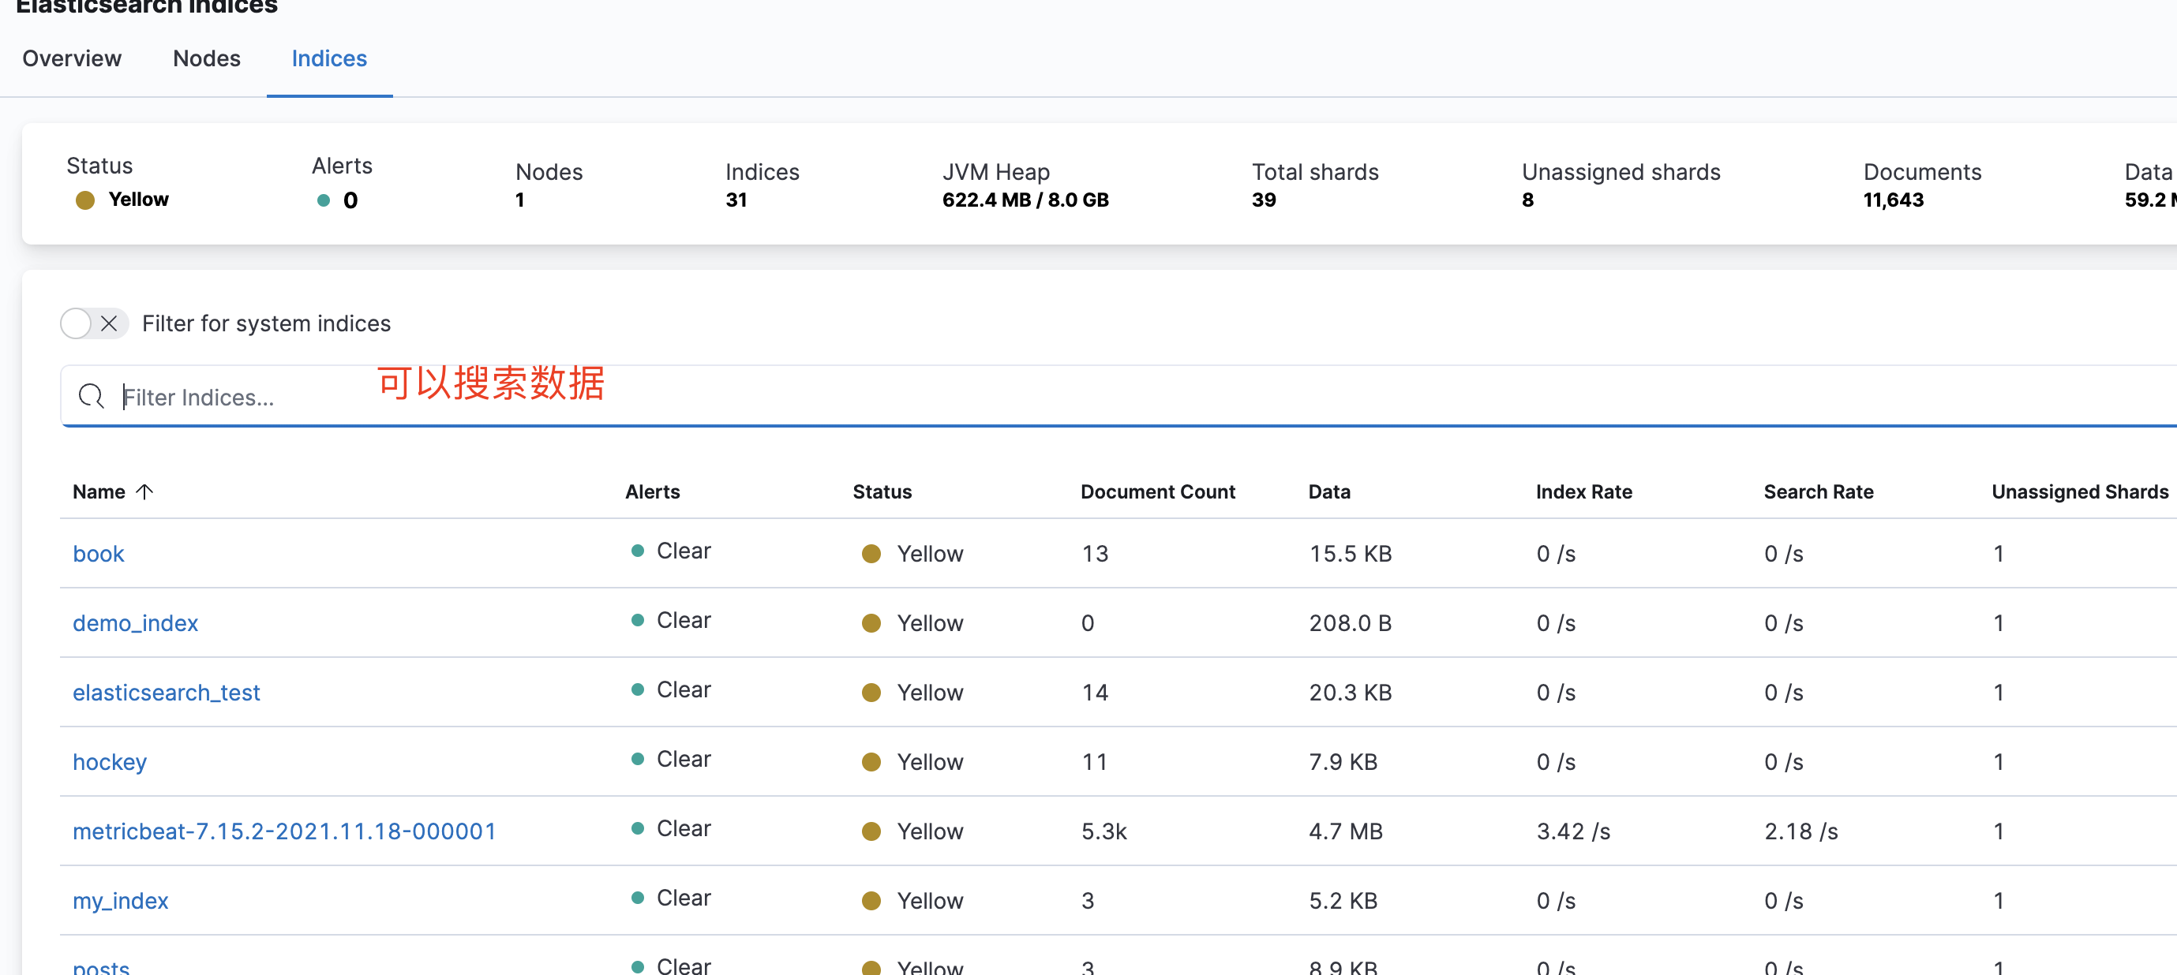Image resolution: width=2177 pixels, height=975 pixels.
Task: Switch to the Overview tab
Action: pos(72,58)
